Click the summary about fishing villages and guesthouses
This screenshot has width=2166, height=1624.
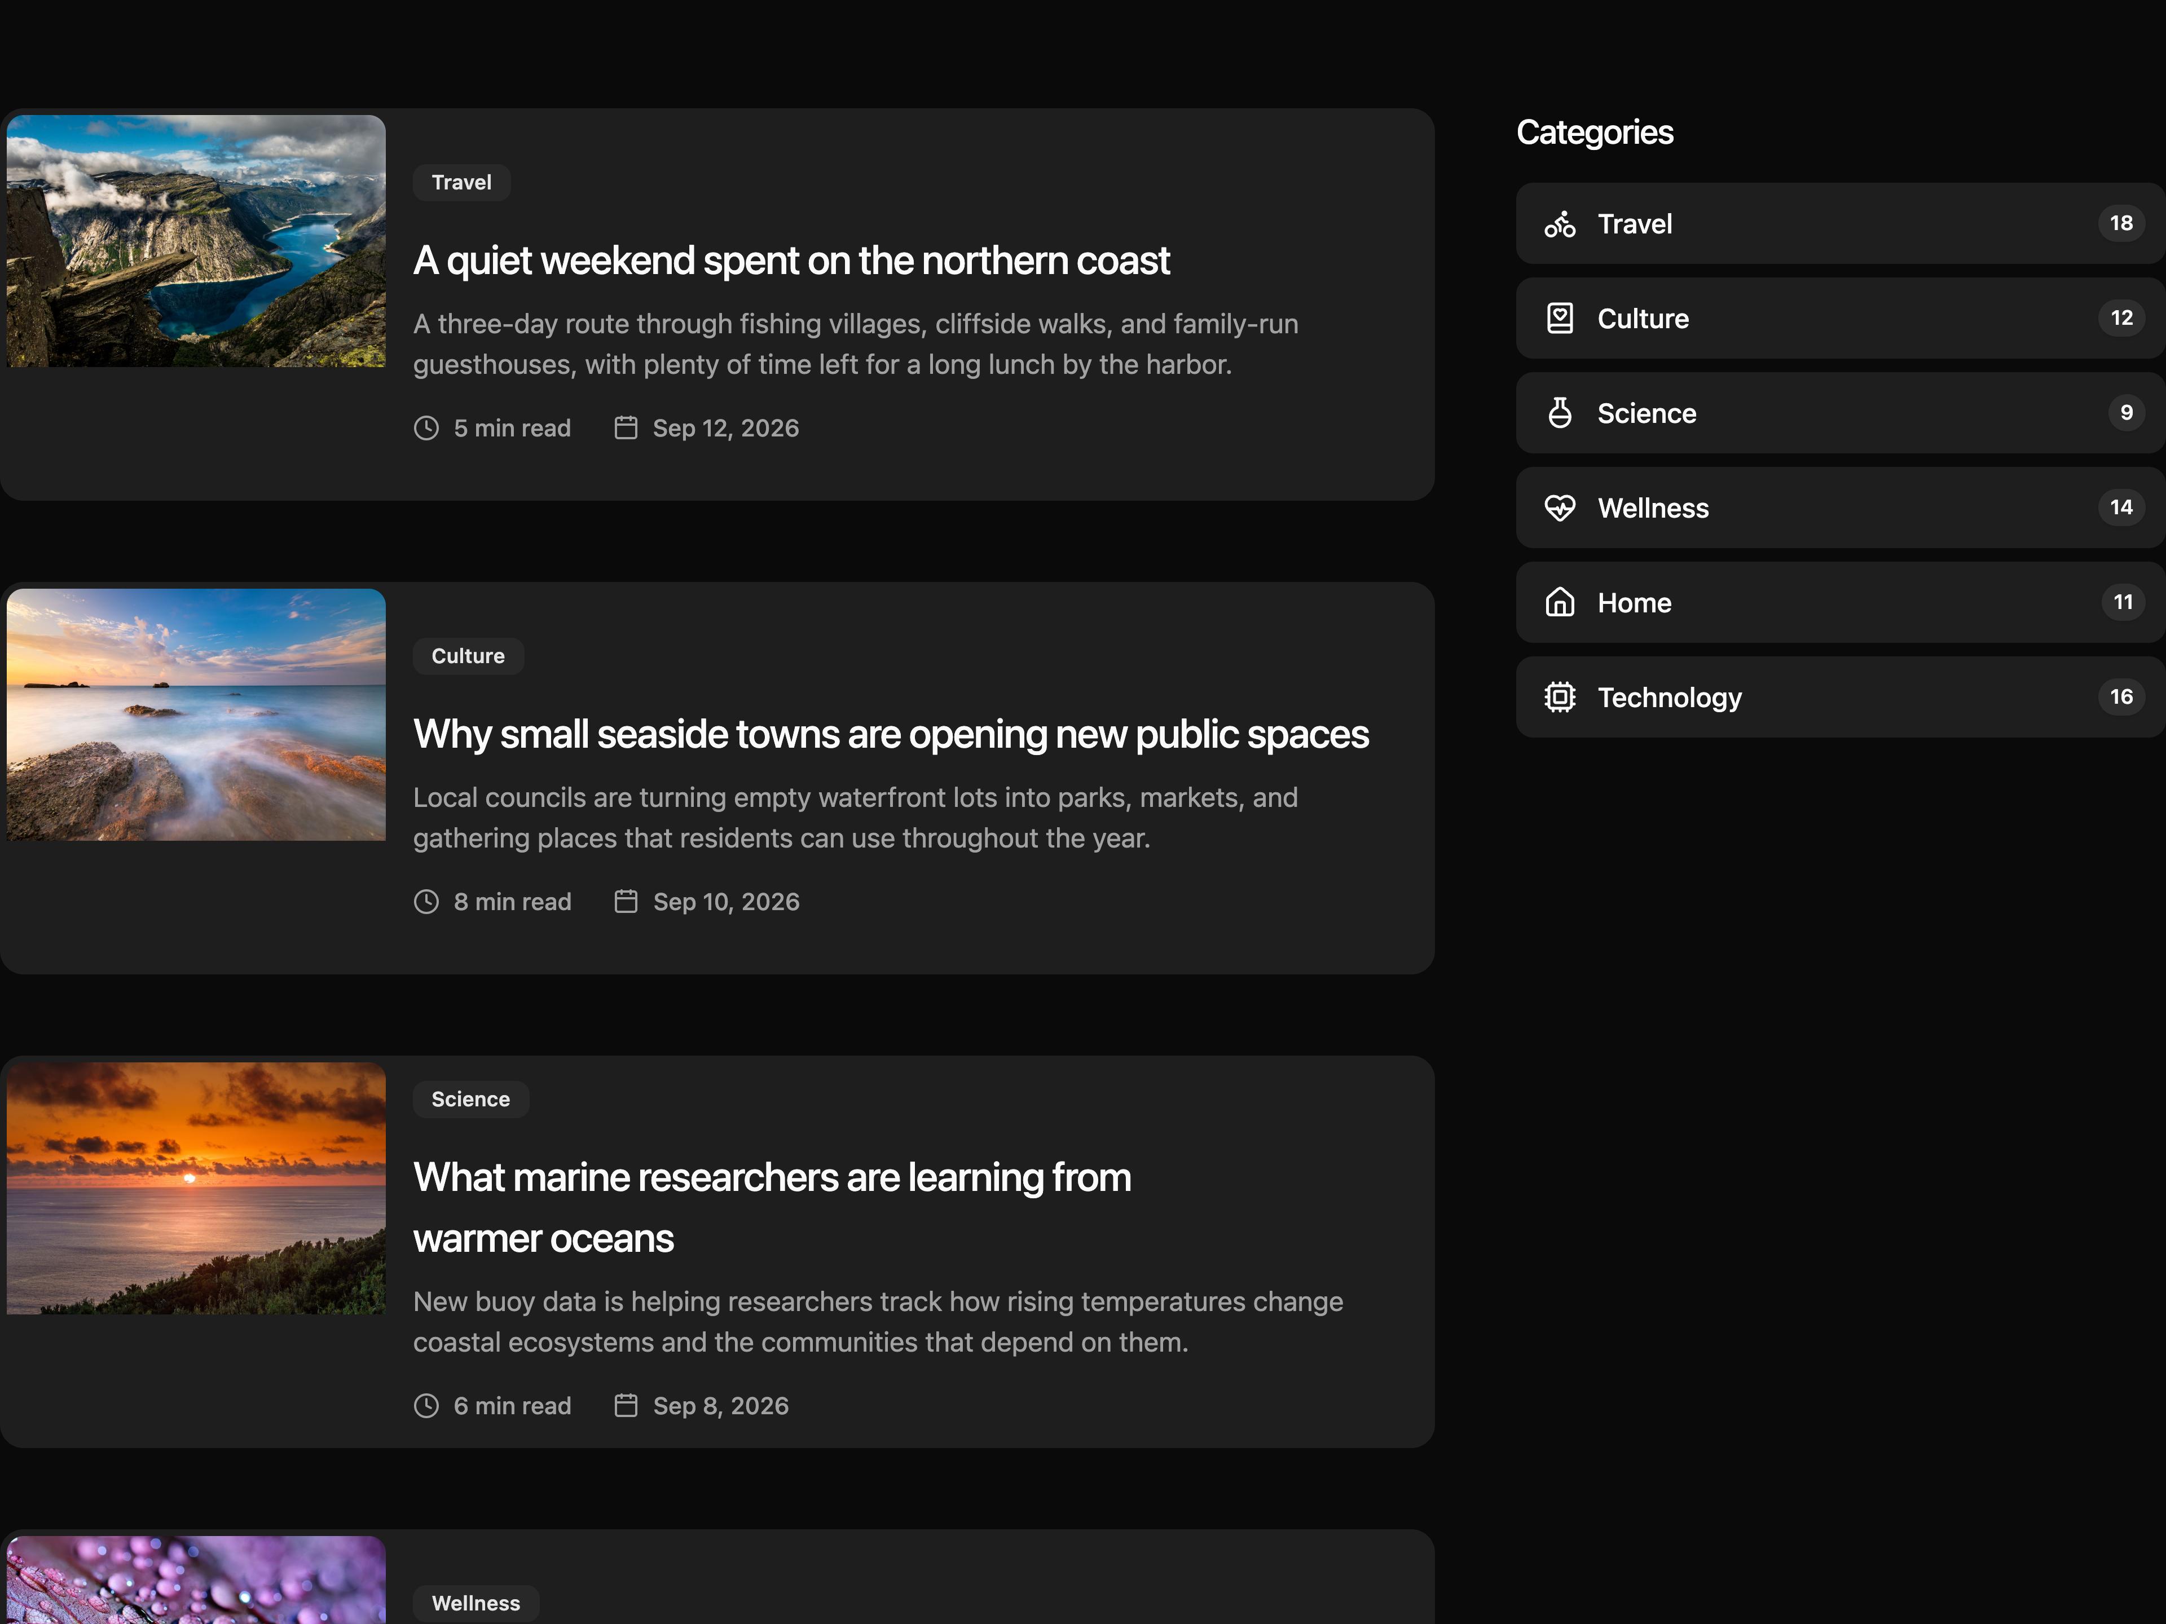pos(856,343)
